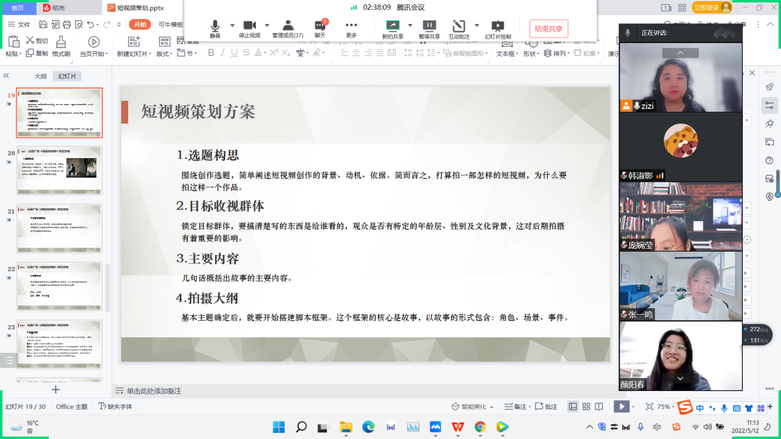The height and width of the screenshot is (439, 781).
Task: Open manage members (管理成员) list
Action: click(288, 28)
